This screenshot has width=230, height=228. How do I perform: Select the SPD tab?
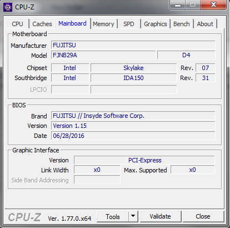click(129, 24)
